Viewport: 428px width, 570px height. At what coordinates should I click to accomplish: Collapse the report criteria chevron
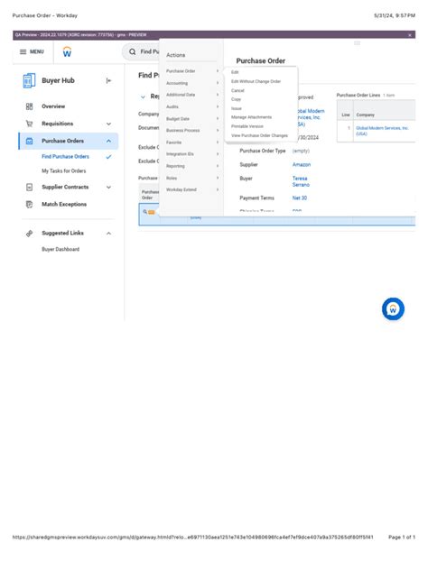pyautogui.click(x=143, y=97)
